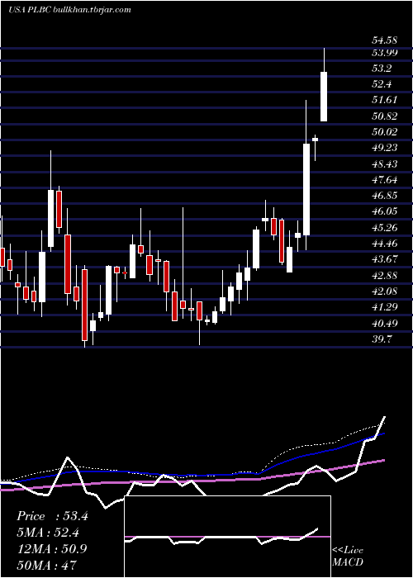The width and height of the screenshot is (413, 578).
Task: Click the '12MA : 50.9' readout
Action: [52, 549]
